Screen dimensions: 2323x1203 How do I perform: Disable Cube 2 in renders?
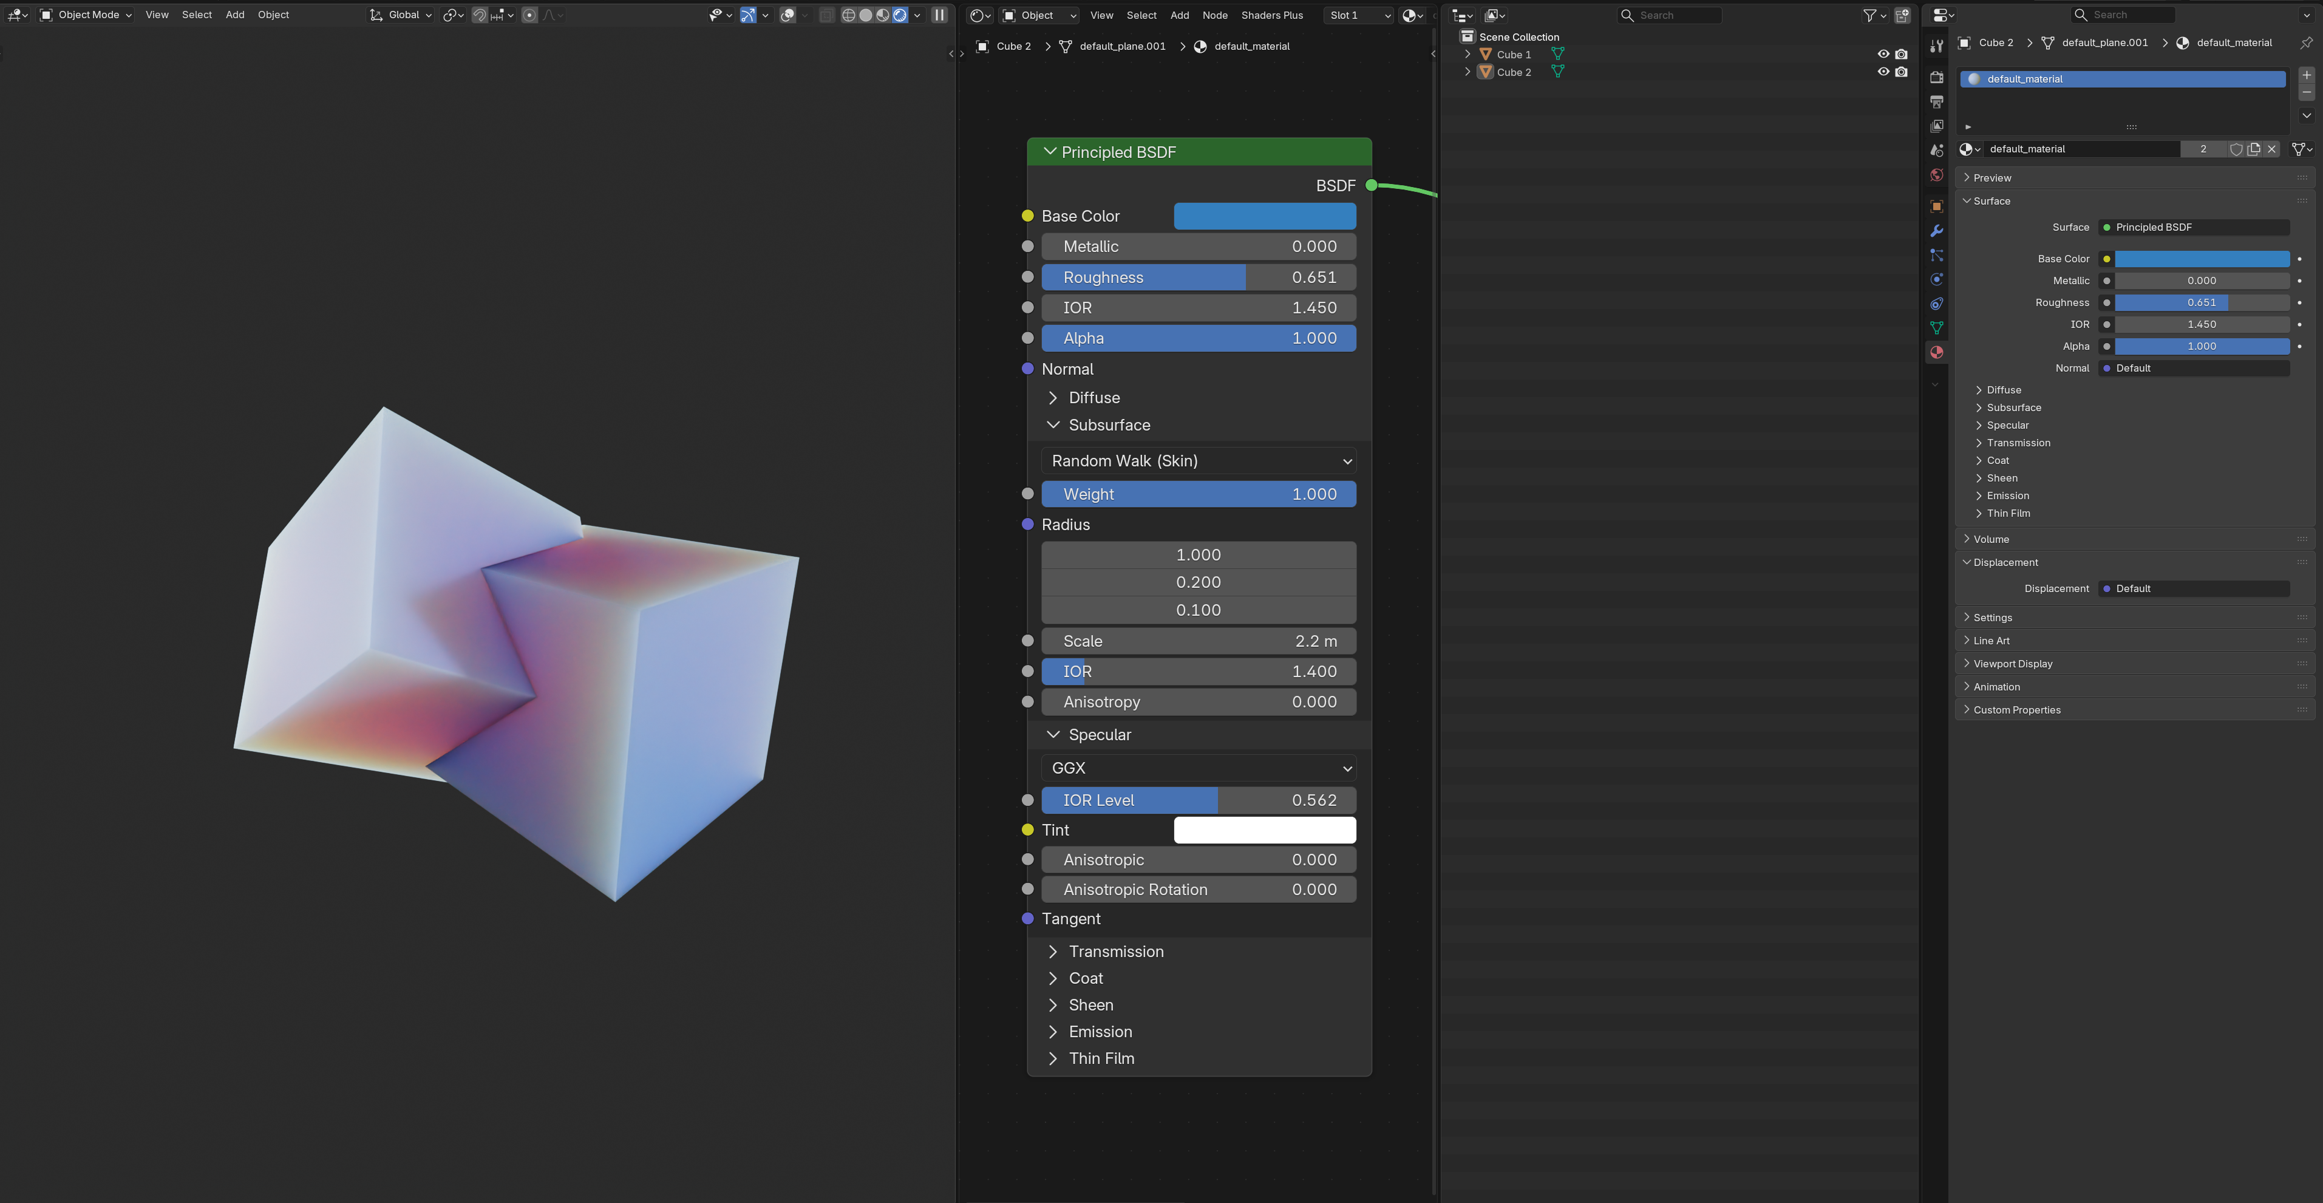tap(1901, 72)
